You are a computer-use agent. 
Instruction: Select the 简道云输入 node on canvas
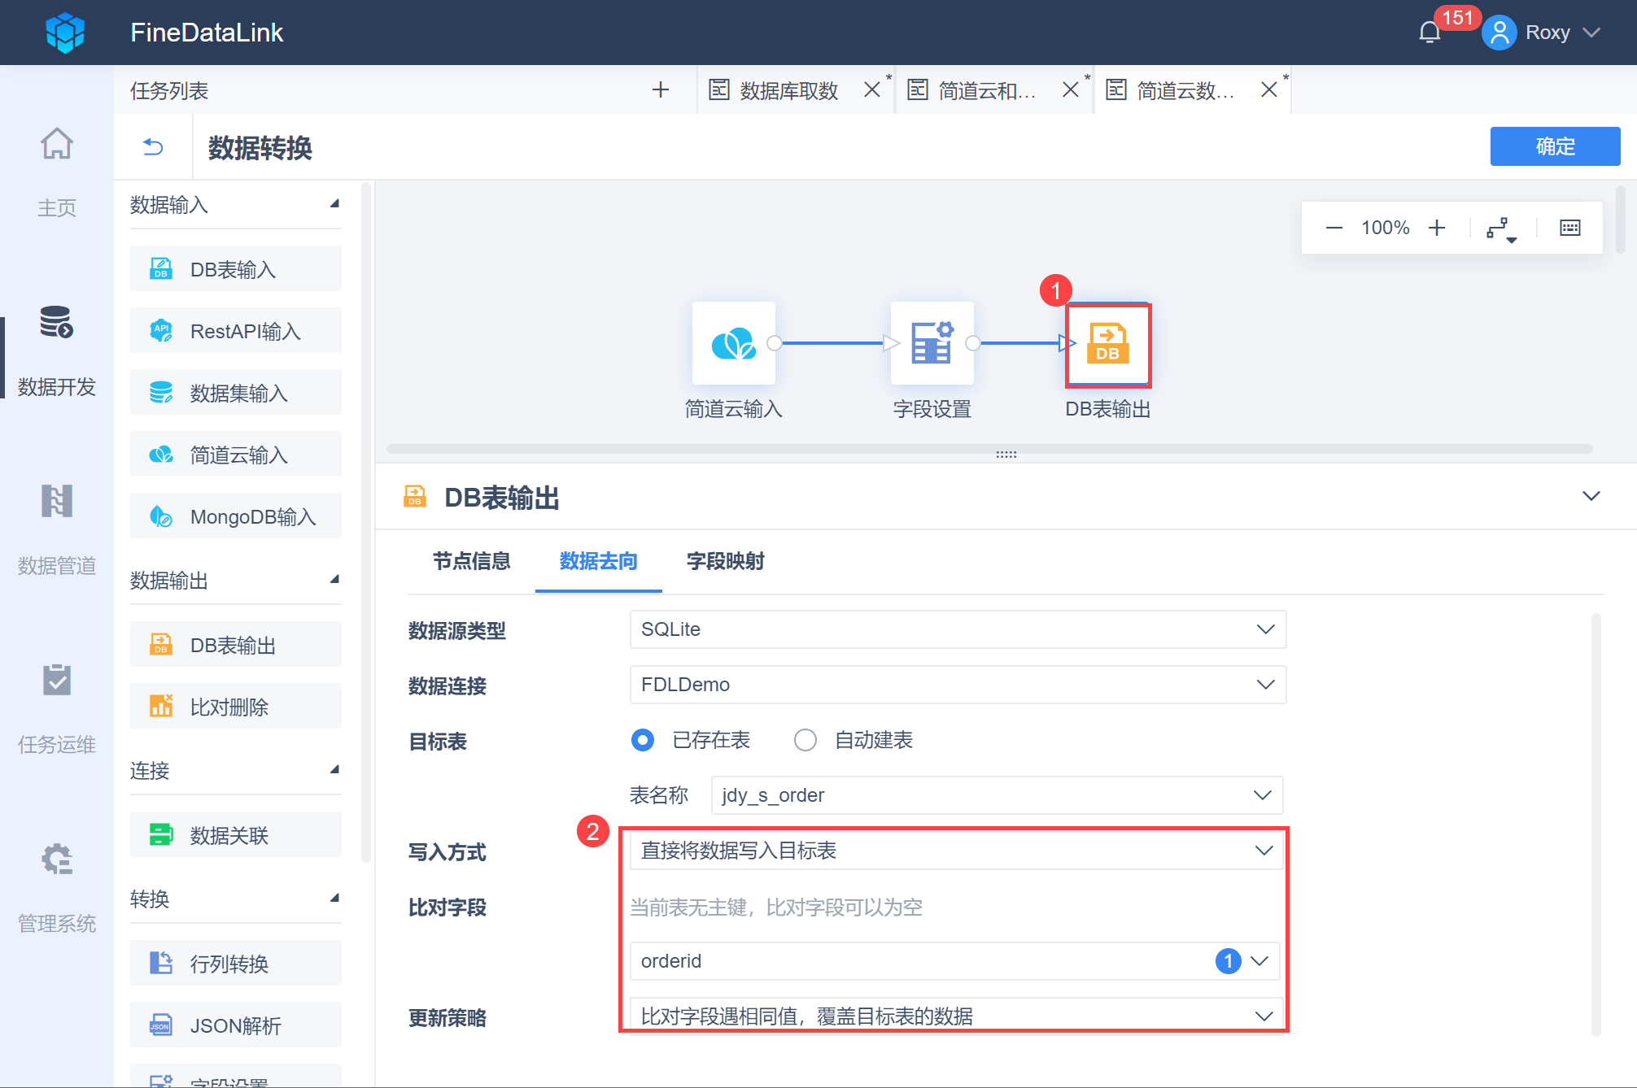733,343
